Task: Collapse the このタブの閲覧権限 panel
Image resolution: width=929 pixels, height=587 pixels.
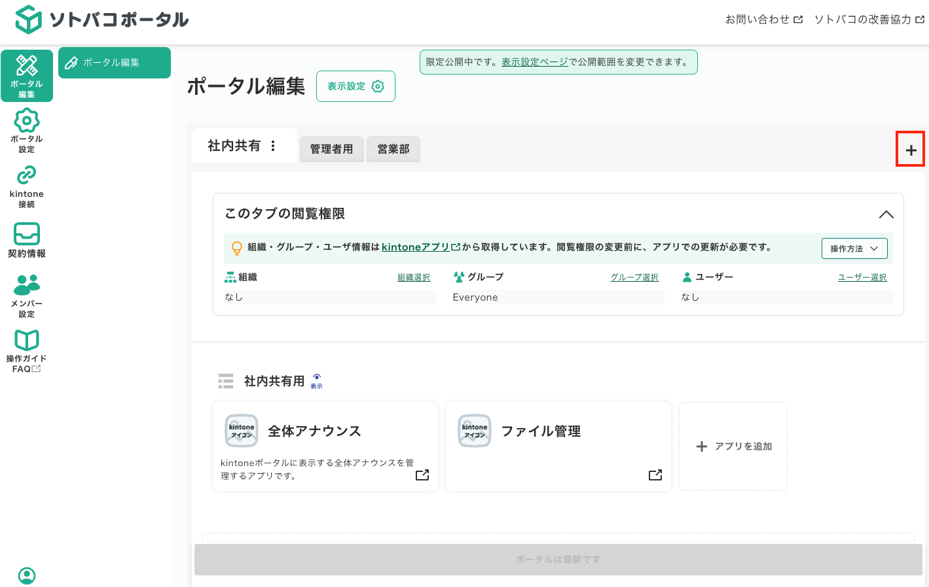Action: (x=886, y=214)
